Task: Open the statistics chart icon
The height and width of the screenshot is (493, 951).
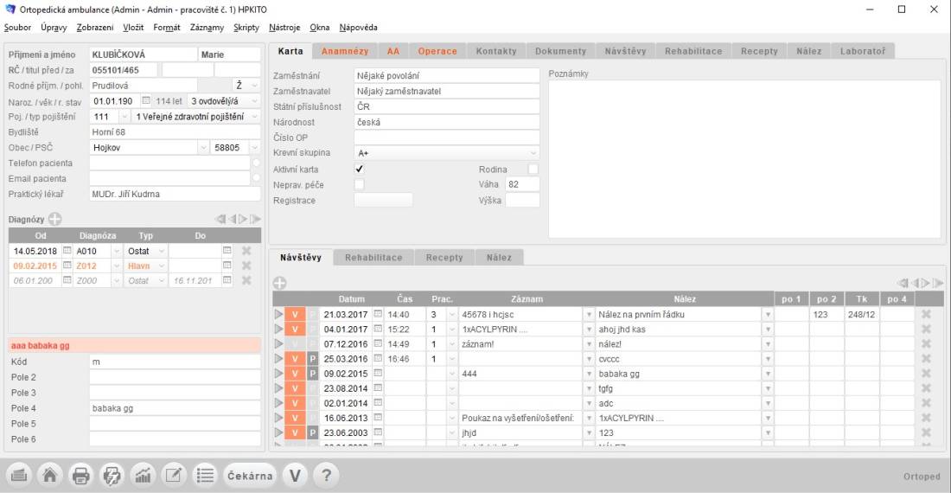Action: (x=141, y=475)
